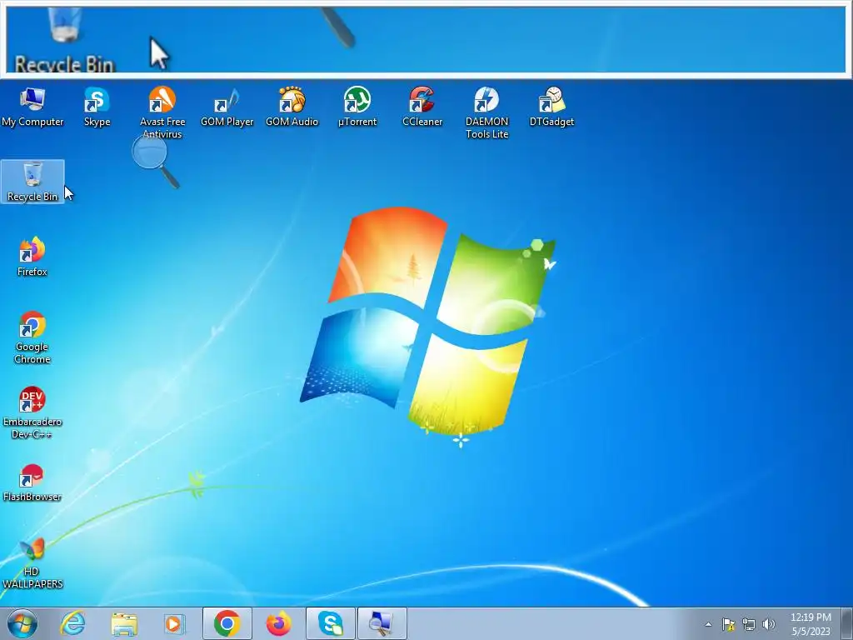Open the volume speaker tray icon
This screenshot has height=640, width=853.
coord(769,624)
